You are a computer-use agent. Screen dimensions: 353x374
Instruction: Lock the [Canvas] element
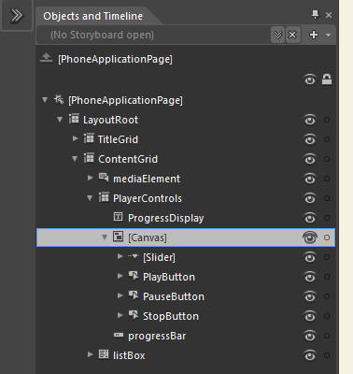327,237
